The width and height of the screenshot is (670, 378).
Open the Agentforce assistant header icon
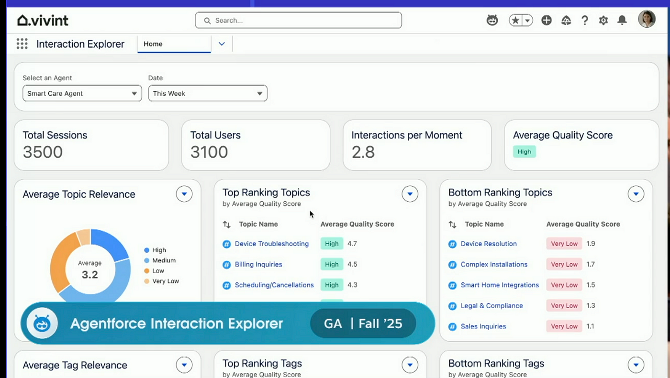[492, 21]
